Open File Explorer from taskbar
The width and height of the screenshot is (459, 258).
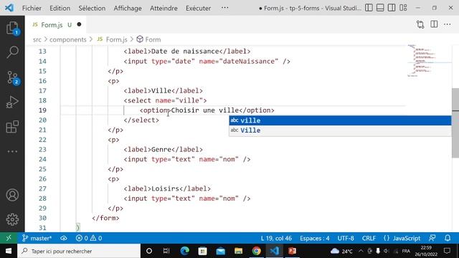(238, 251)
